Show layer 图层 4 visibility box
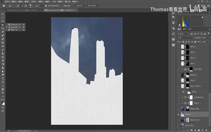The image size is (211, 132). point(178,52)
